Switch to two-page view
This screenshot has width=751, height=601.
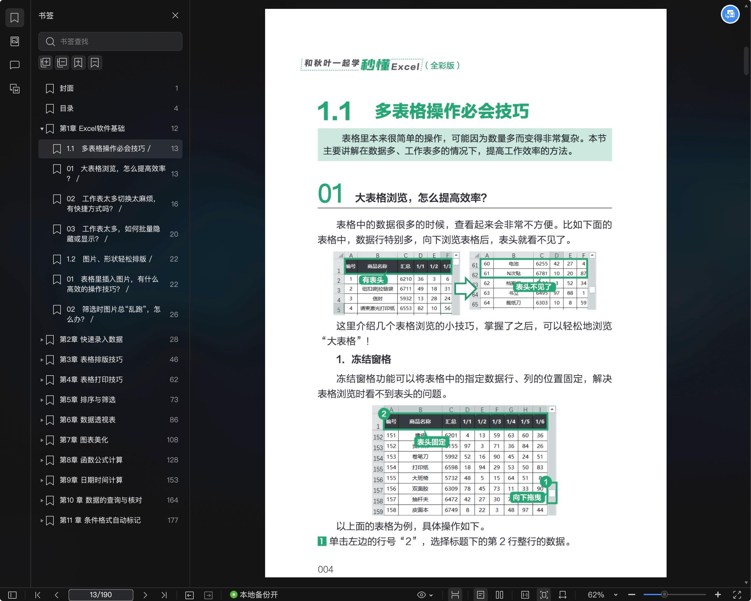[x=499, y=595]
